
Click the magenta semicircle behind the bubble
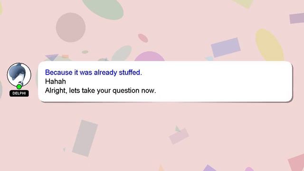click(150, 57)
